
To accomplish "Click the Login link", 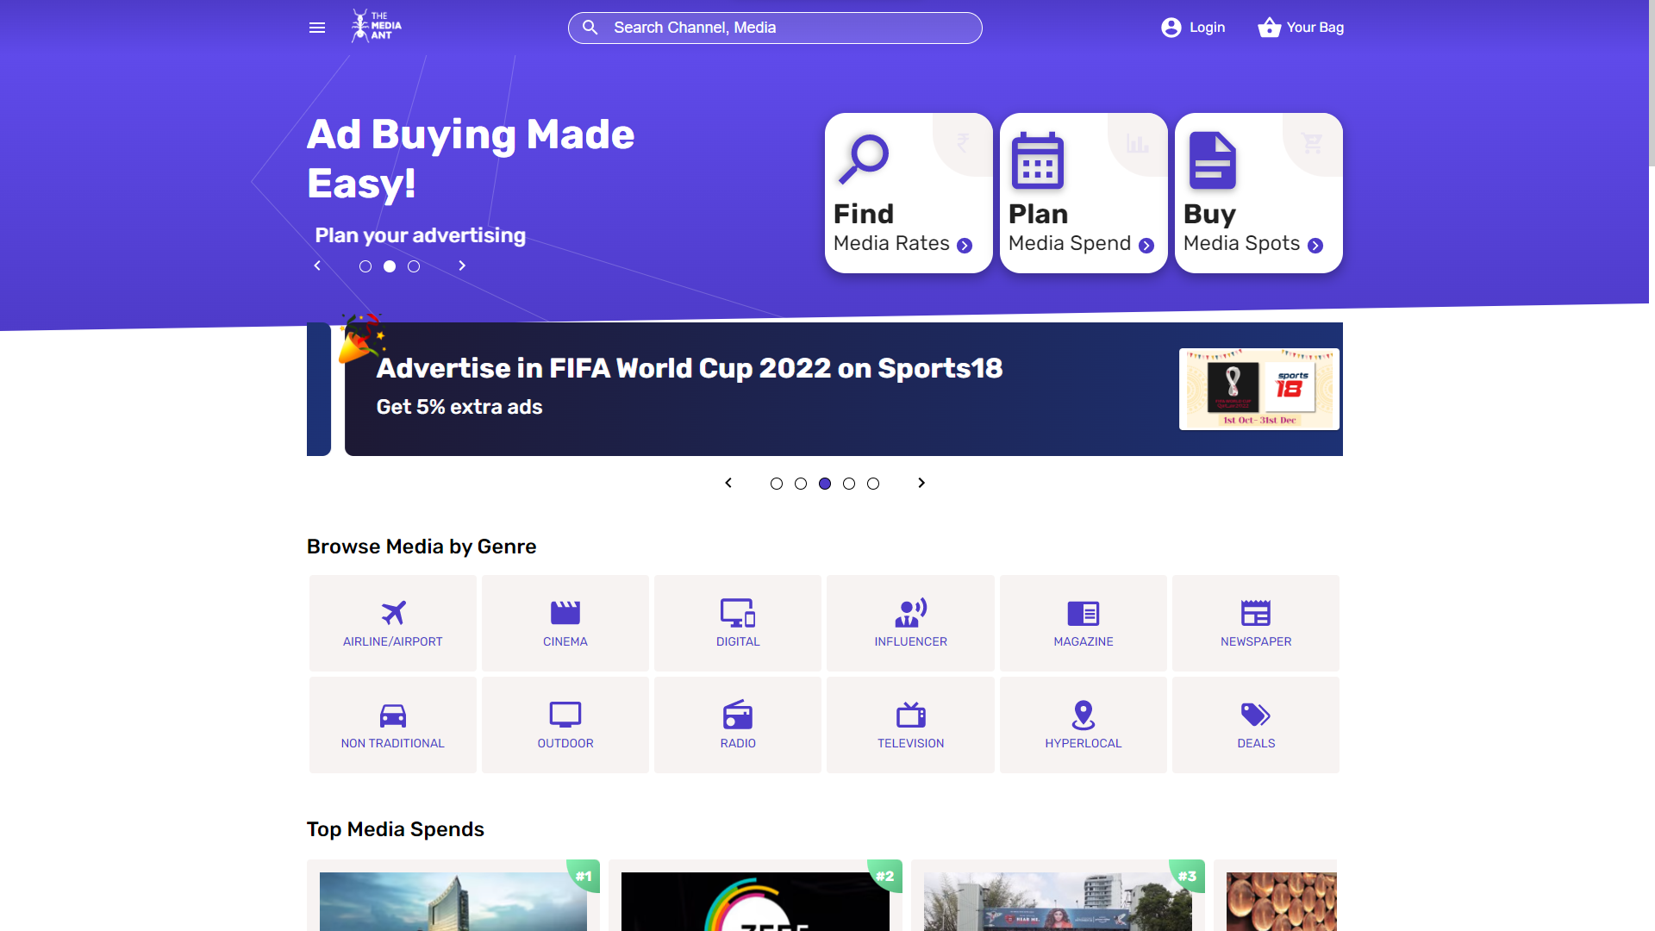I will pyautogui.click(x=1194, y=28).
